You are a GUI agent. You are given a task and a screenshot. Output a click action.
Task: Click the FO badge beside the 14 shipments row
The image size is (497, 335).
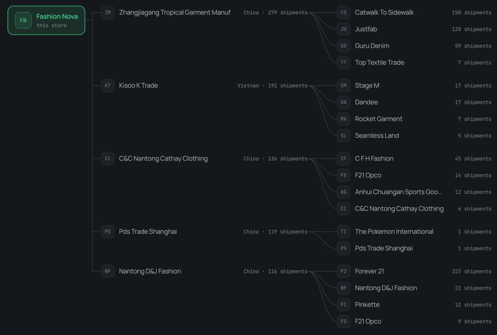coord(344,175)
